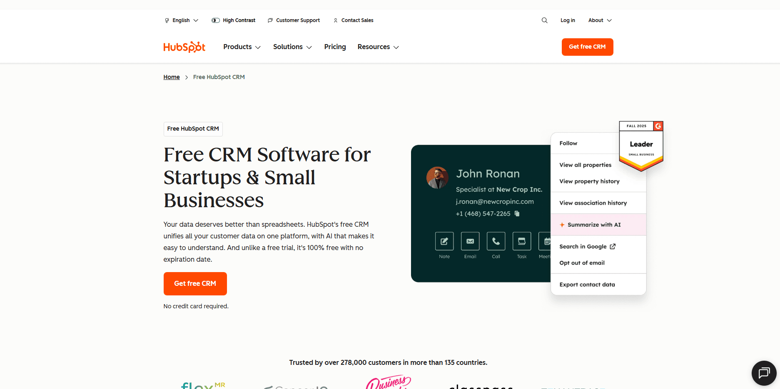The height and width of the screenshot is (389, 780).
Task: Expand the Resources menu
Action: point(377,47)
